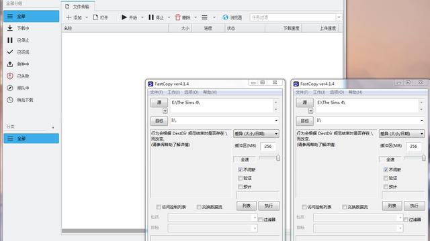Viewport: 430px width, 241px height.
Task: Select the 已停止 paused filter in sidebar
Action: click(x=32, y=40)
